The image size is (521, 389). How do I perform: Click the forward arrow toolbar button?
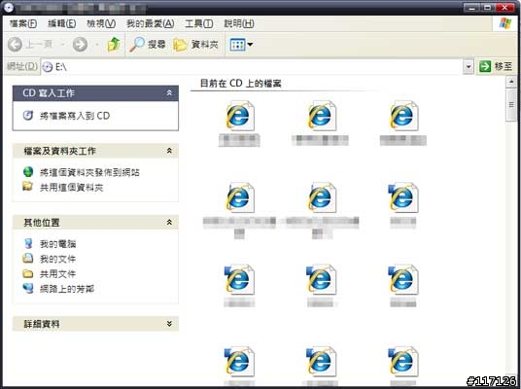[80, 44]
